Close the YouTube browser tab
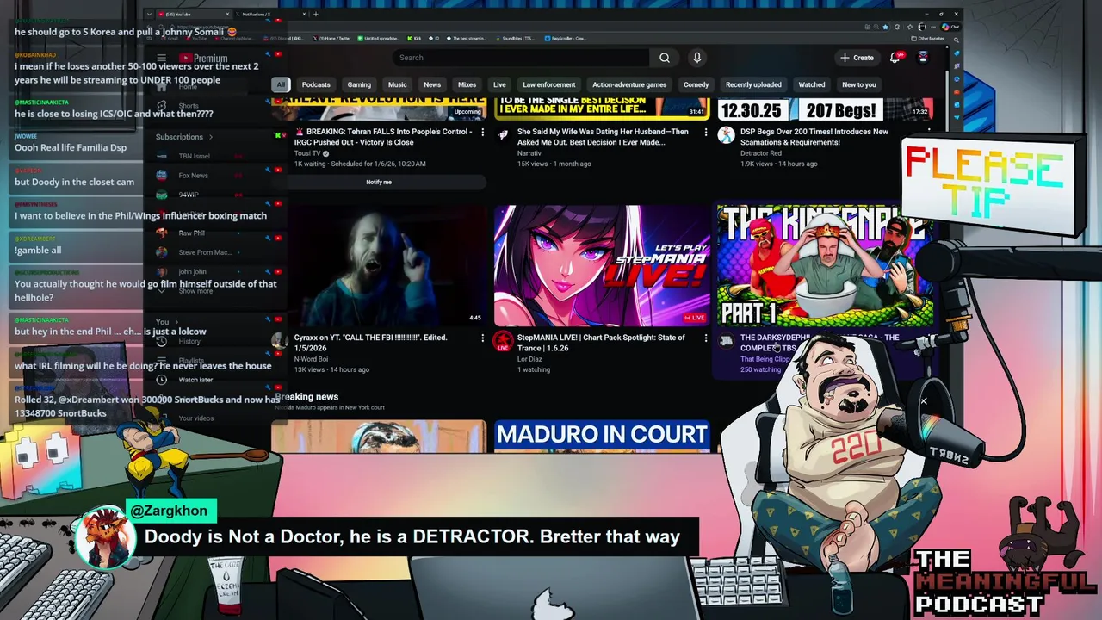Image resolution: width=1102 pixels, height=620 pixels. coord(227,14)
